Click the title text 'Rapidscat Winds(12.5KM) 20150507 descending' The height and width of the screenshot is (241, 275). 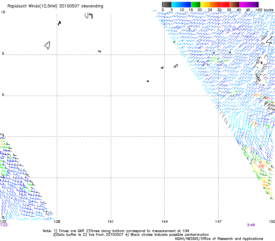(x=55, y=6)
